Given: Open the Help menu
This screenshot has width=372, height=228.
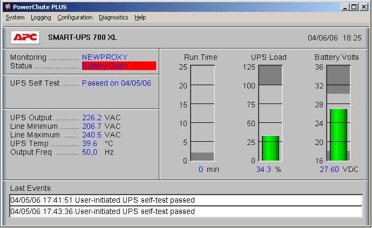Looking at the screenshot, I should point(140,18).
